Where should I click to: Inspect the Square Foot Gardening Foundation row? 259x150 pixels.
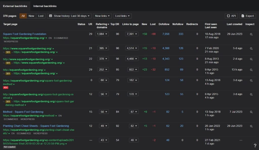pos(251,34)
